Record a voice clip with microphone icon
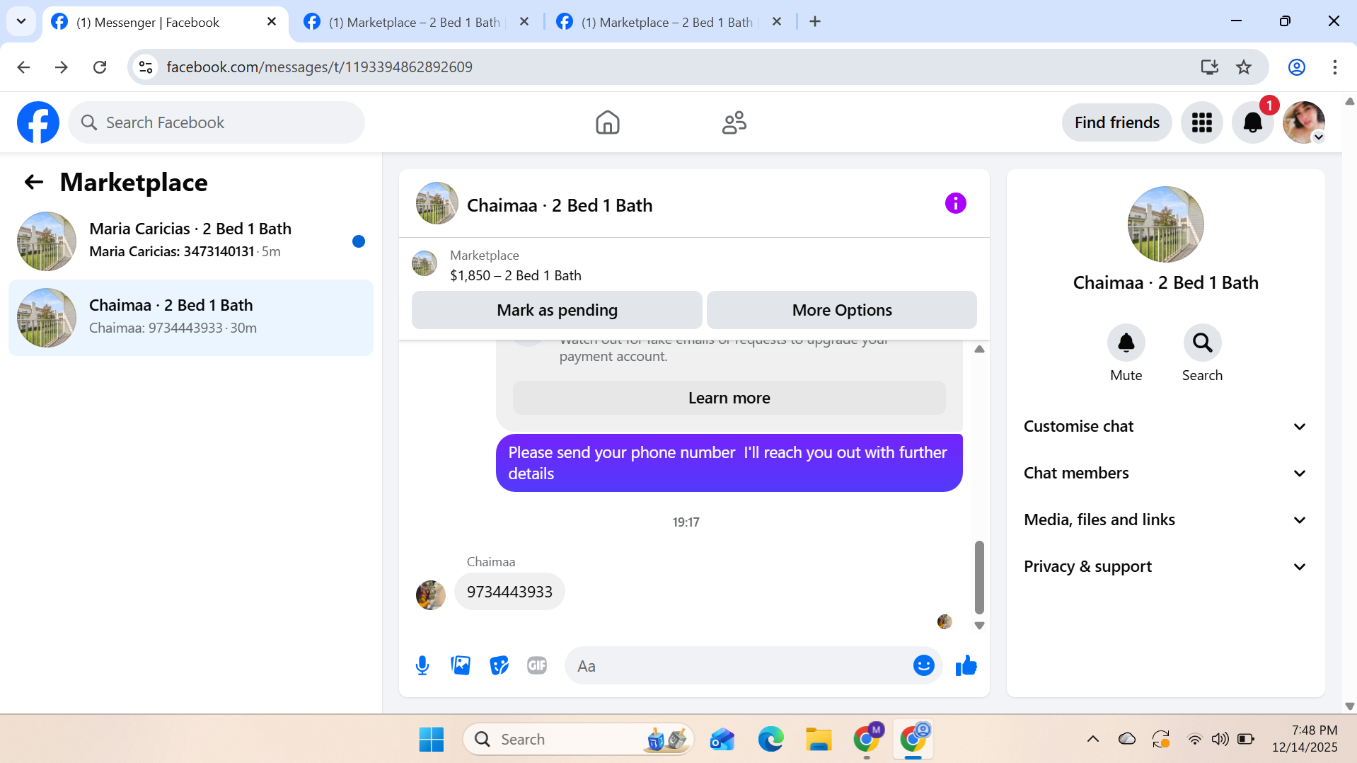1357x763 pixels. tap(422, 665)
